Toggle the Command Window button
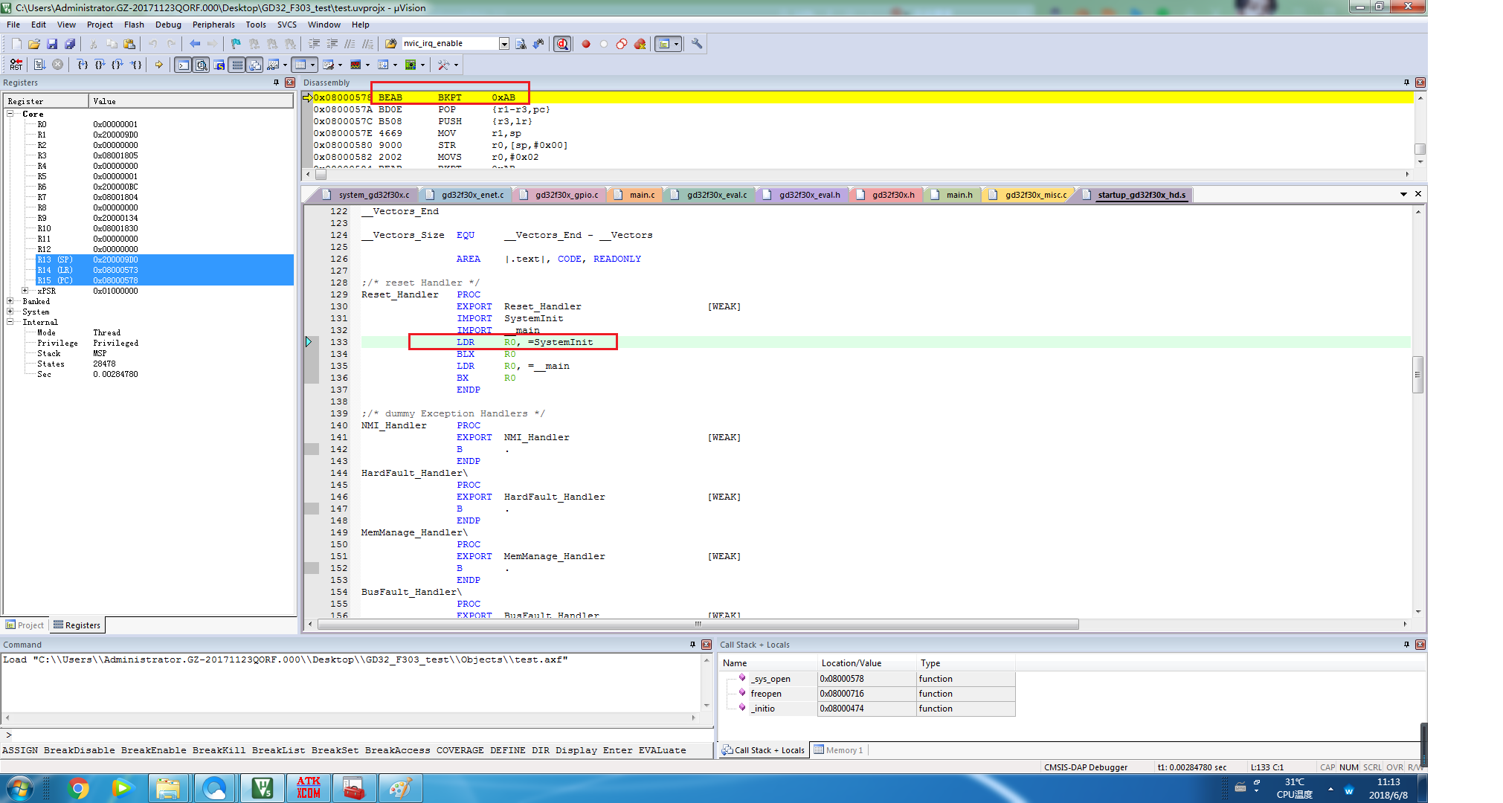This screenshot has width=1503, height=803. pos(183,65)
